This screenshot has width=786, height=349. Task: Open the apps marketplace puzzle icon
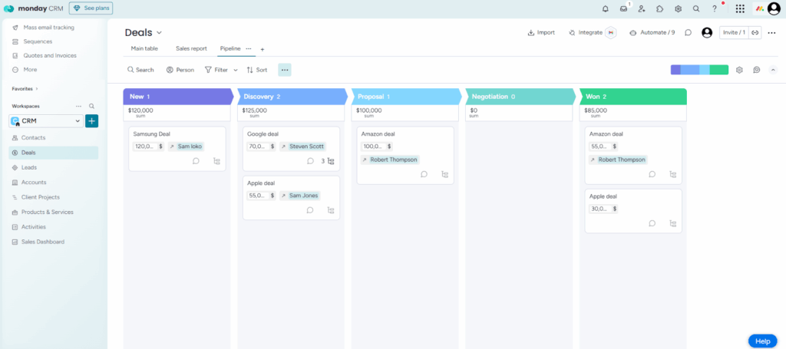[x=660, y=8]
